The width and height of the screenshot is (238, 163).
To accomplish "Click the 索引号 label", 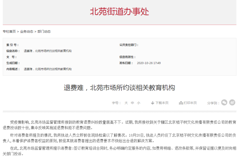I will [13, 45].
